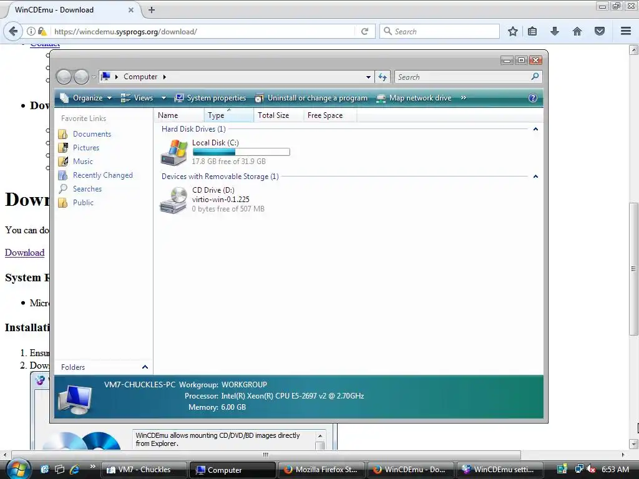Click the Firefox Search box
639x479 pixels.
(440, 31)
